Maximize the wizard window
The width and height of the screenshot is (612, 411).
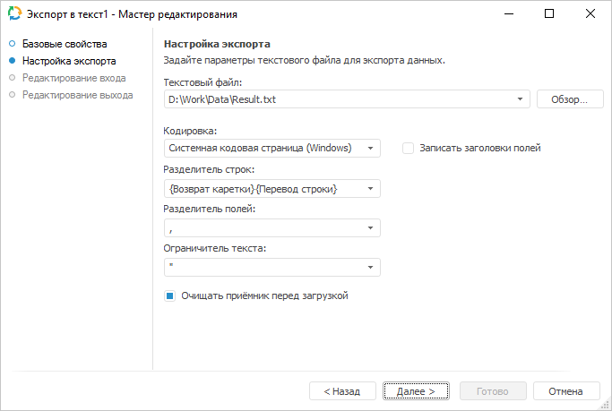pyautogui.click(x=549, y=14)
